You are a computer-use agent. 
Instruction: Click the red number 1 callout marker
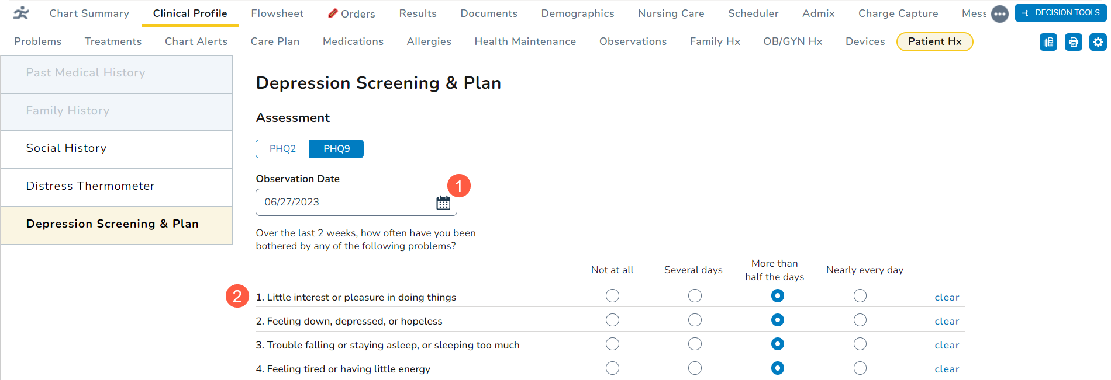(x=459, y=186)
